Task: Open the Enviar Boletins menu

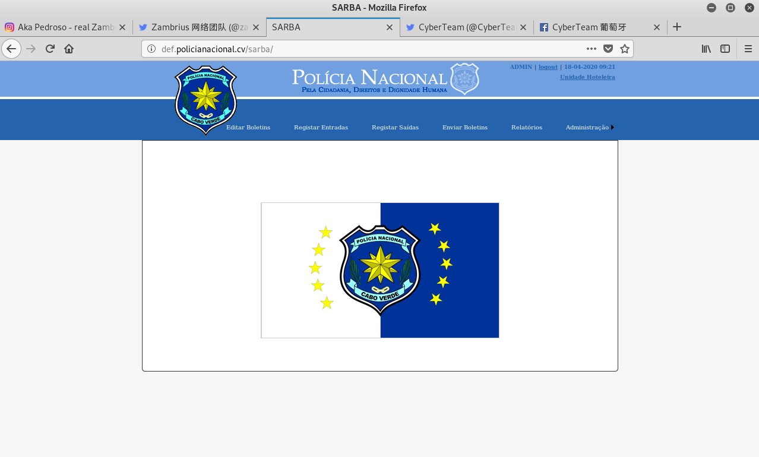Action: [x=465, y=128]
